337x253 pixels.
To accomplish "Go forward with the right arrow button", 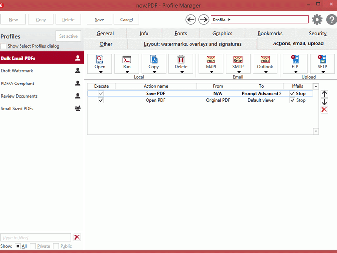I will click(x=204, y=20).
